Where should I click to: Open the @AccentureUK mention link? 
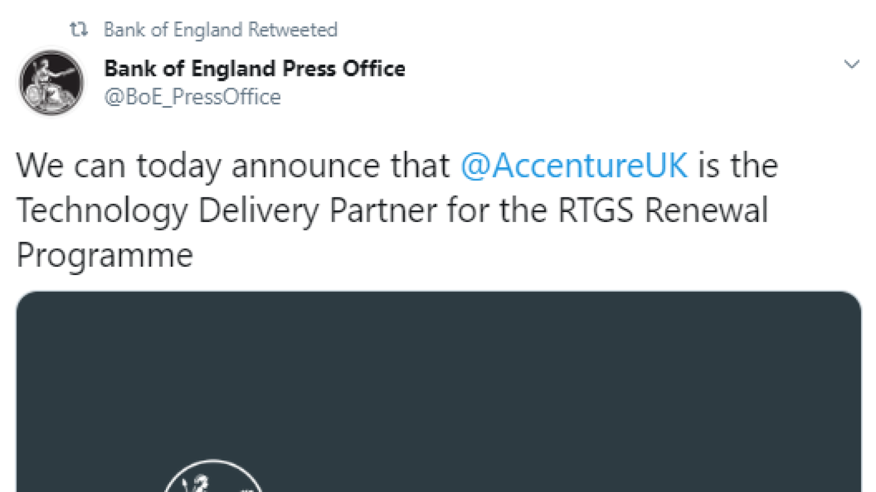coord(574,165)
